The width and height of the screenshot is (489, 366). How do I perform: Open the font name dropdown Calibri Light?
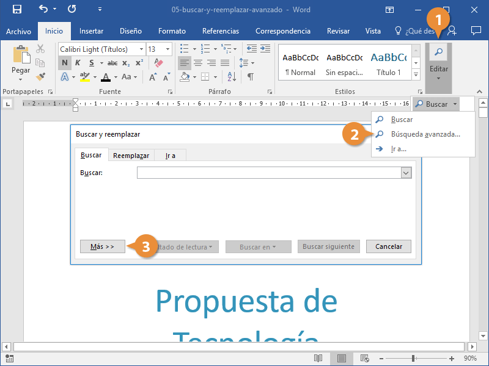[141, 49]
